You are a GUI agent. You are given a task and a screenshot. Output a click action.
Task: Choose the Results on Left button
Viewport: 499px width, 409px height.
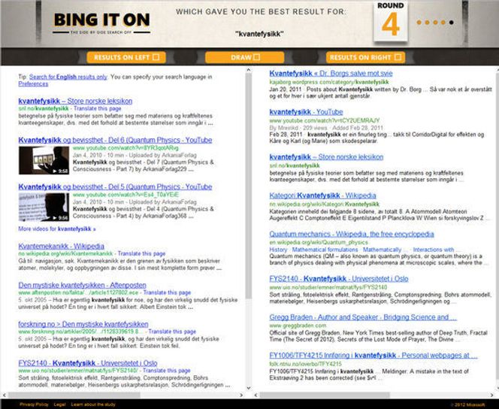[126, 57]
